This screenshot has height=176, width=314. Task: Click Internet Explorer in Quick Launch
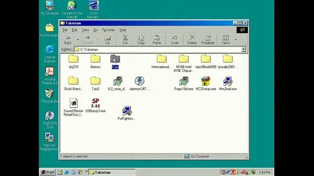(67, 172)
